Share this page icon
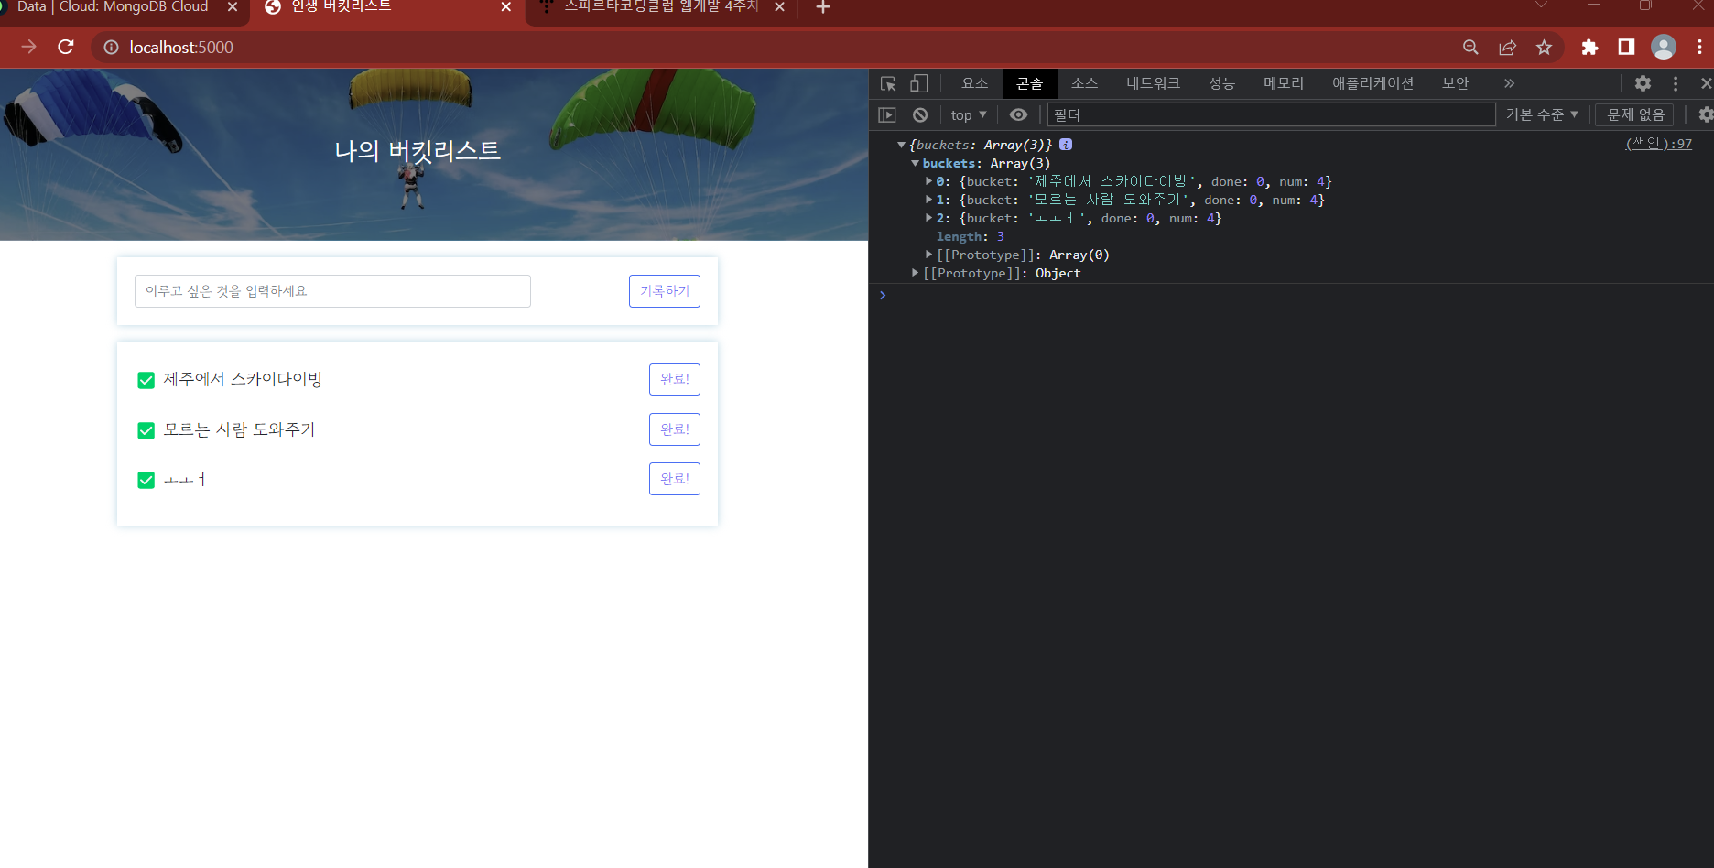Screen dimensions: 1714x868 point(1507,48)
